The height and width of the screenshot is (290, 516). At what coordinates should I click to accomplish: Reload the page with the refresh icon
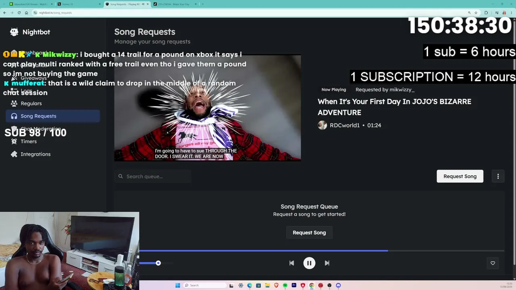[x=19, y=12]
